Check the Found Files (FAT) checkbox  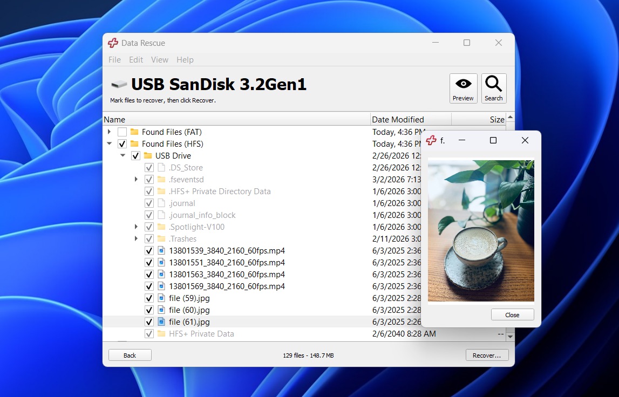[122, 132]
